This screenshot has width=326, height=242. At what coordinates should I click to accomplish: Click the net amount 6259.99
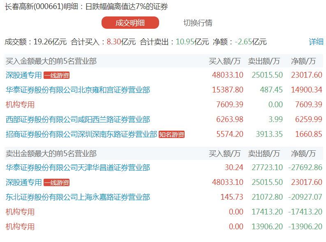[309, 119]
